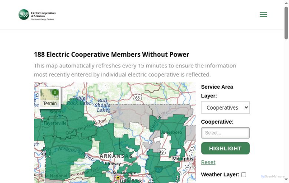Click the Little Rock capital star marker
This screenshot has height=183, width=289.
pos(118,178)
